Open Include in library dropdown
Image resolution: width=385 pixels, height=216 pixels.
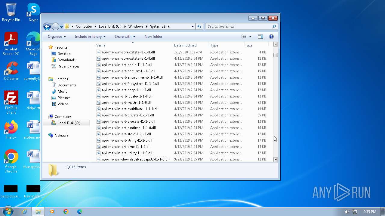pyautogui.click(x=90, y=37)
